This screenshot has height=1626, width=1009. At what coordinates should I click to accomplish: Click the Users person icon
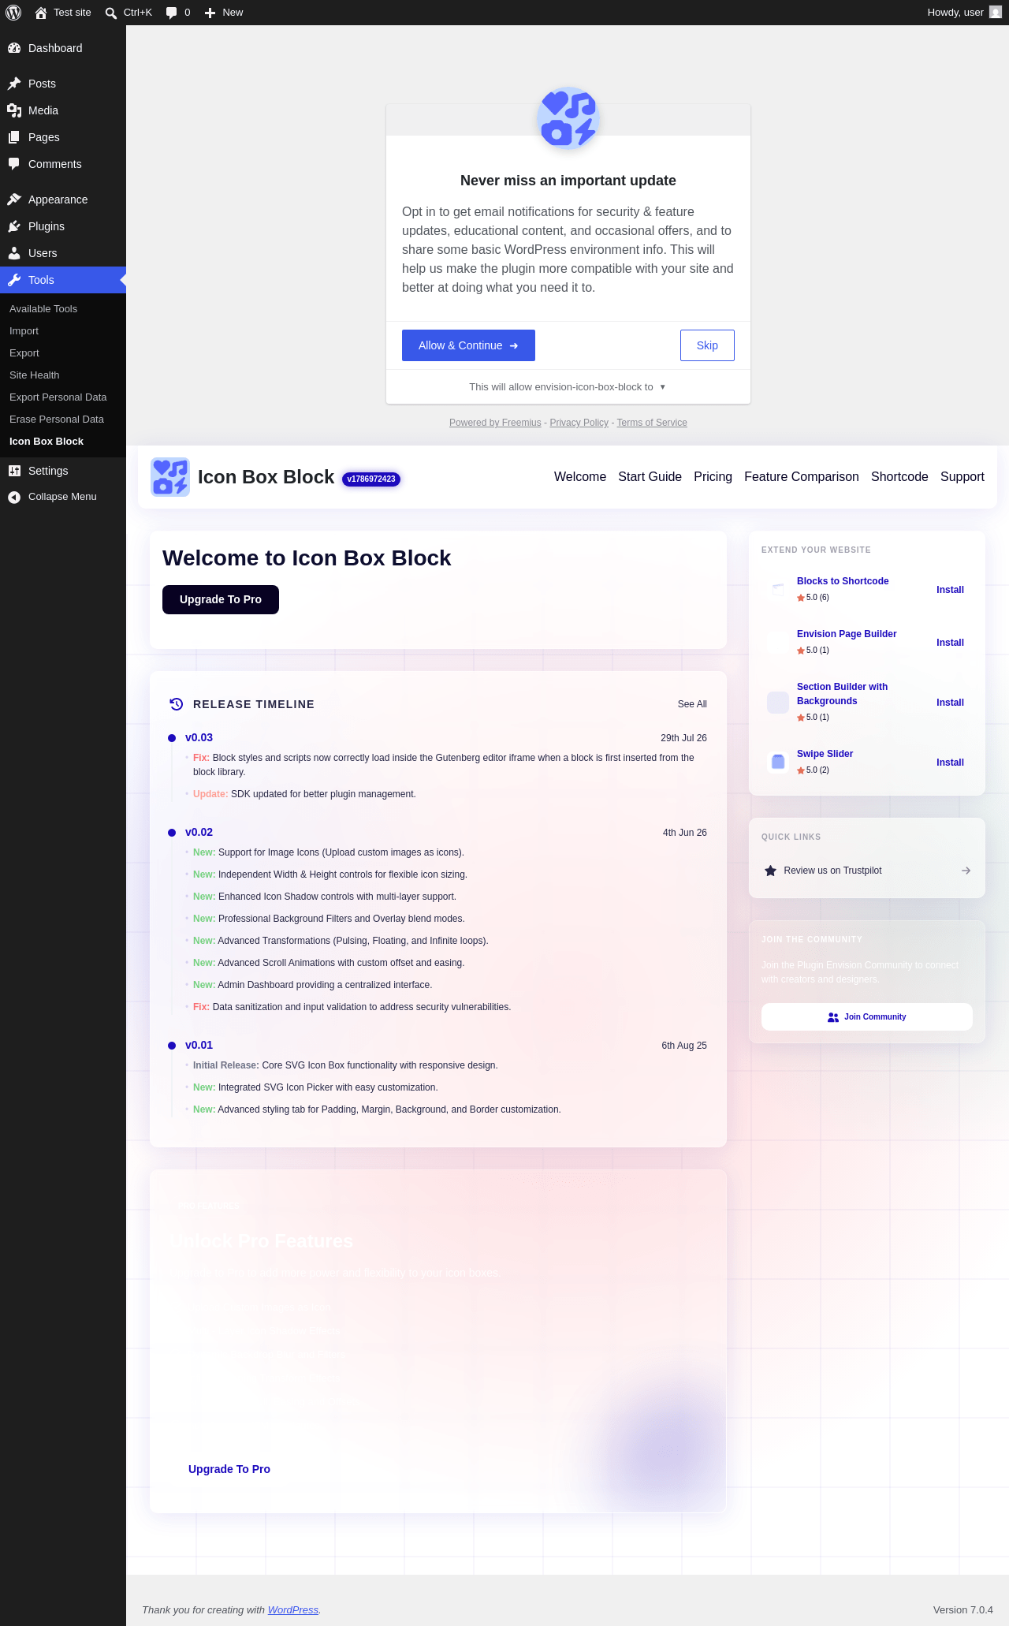14,253
